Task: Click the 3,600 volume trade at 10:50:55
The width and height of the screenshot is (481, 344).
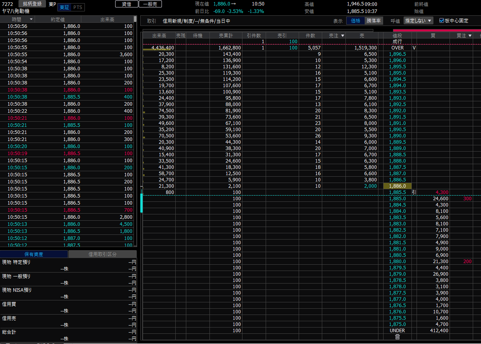Action: (x=67, y=55)
